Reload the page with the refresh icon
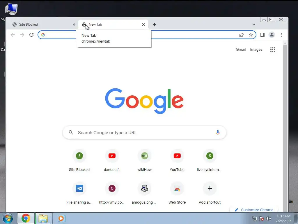The image size is (298, 224). click(x=31, y=35)
